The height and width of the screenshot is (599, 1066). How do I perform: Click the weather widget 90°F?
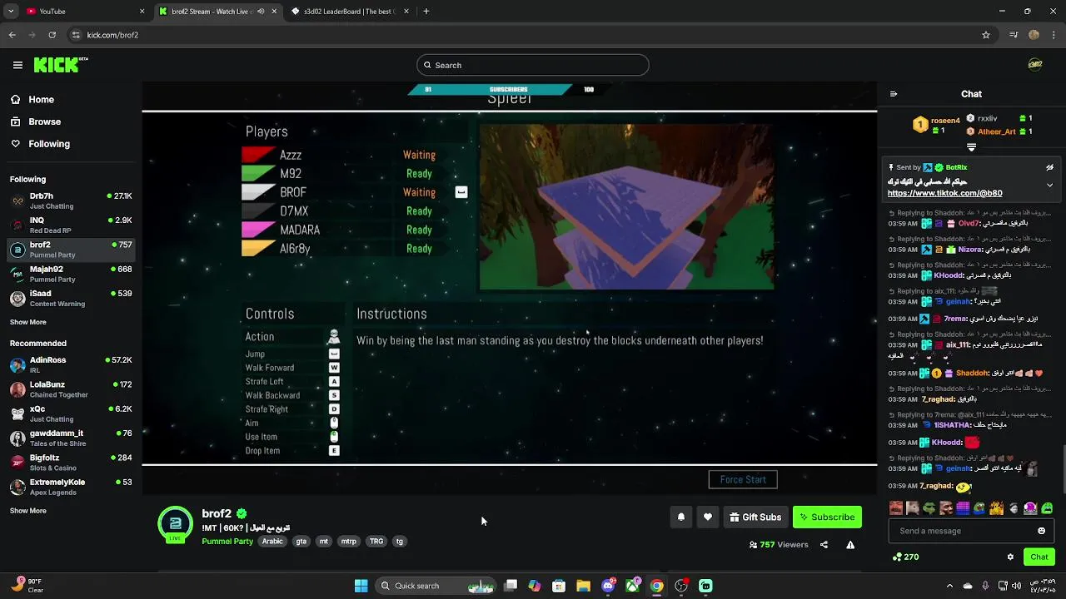click(x=27, y=586)
